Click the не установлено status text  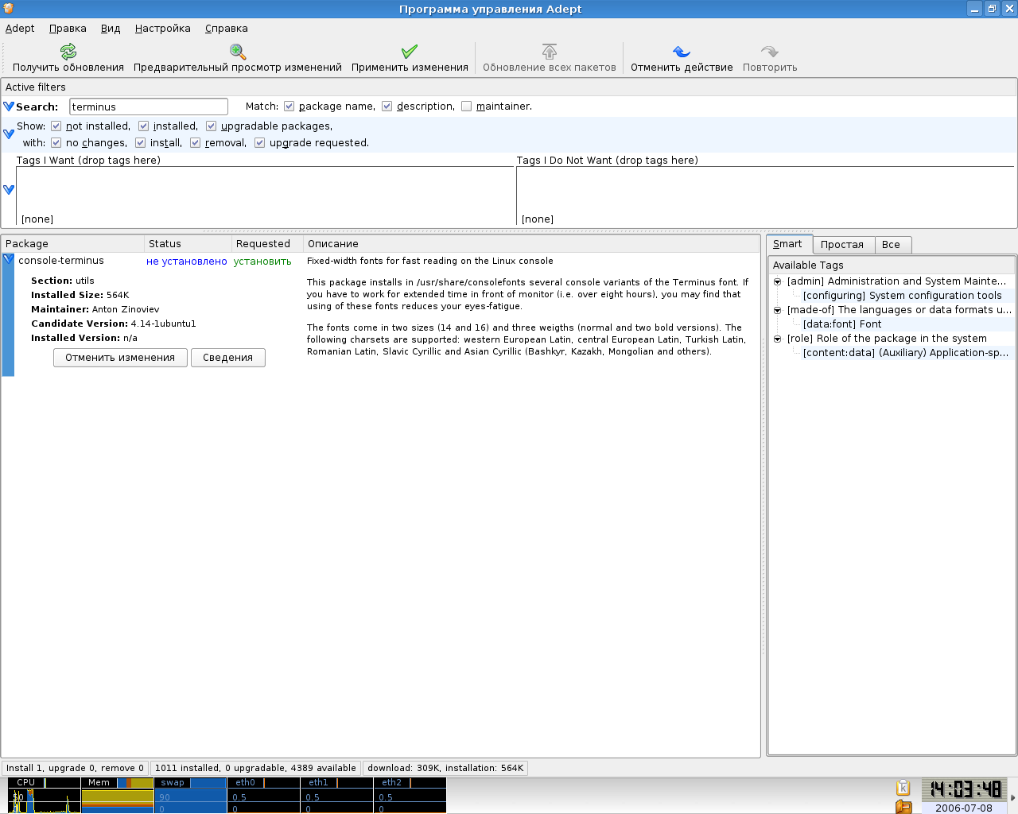[187, 262]
